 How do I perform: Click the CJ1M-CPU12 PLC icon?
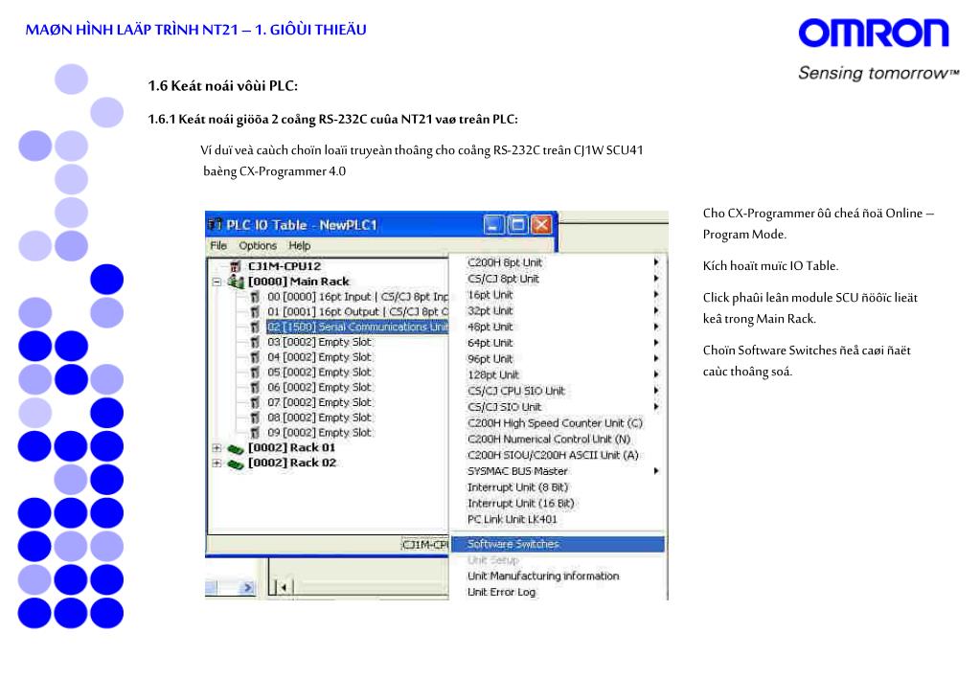[x=236, y=266]
